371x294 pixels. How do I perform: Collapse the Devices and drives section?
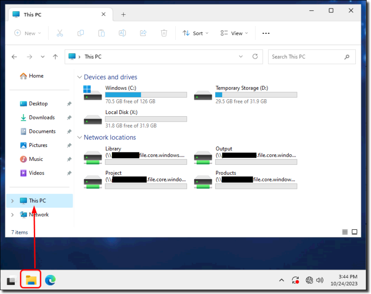point(79,77)
